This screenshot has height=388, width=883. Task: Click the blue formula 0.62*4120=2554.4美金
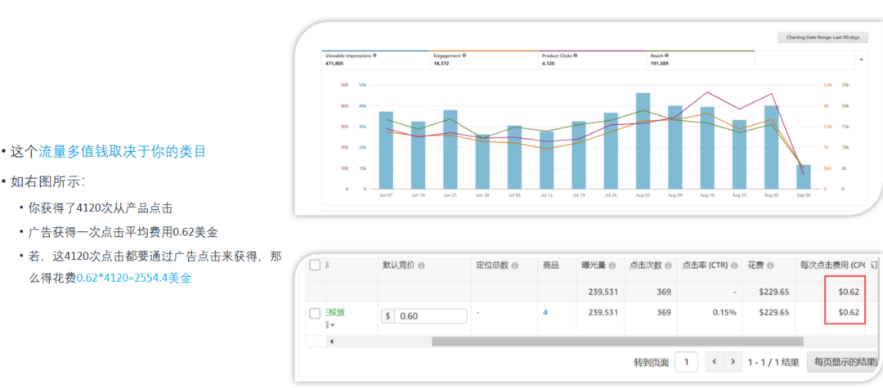coord(134,278)
